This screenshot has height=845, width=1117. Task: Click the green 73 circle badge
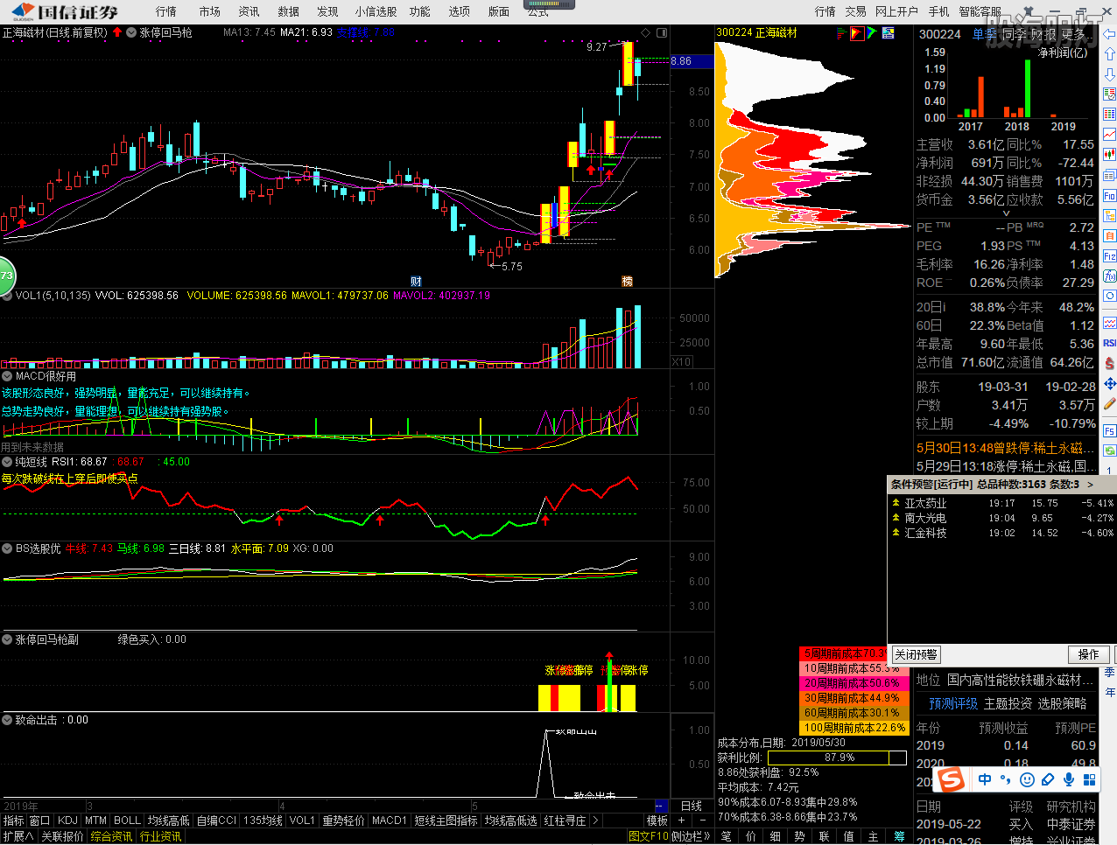(x=6, y=276)
